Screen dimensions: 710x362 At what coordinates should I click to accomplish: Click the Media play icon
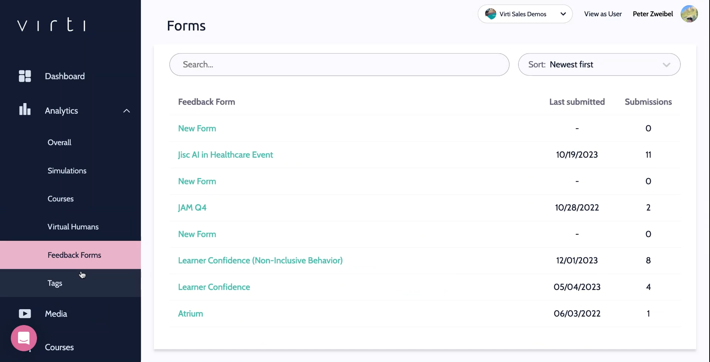click(25, 314)
